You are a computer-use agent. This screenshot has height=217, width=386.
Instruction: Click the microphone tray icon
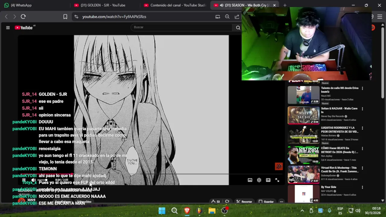329,211
